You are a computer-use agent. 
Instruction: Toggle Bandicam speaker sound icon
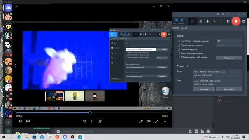click(201, 21)
